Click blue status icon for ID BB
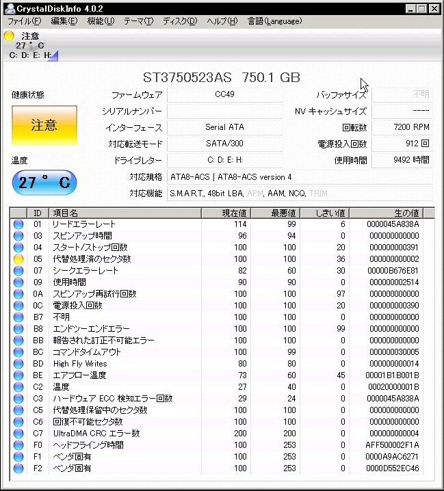Viewport: 444px width, 491px height. pos(18,341)
